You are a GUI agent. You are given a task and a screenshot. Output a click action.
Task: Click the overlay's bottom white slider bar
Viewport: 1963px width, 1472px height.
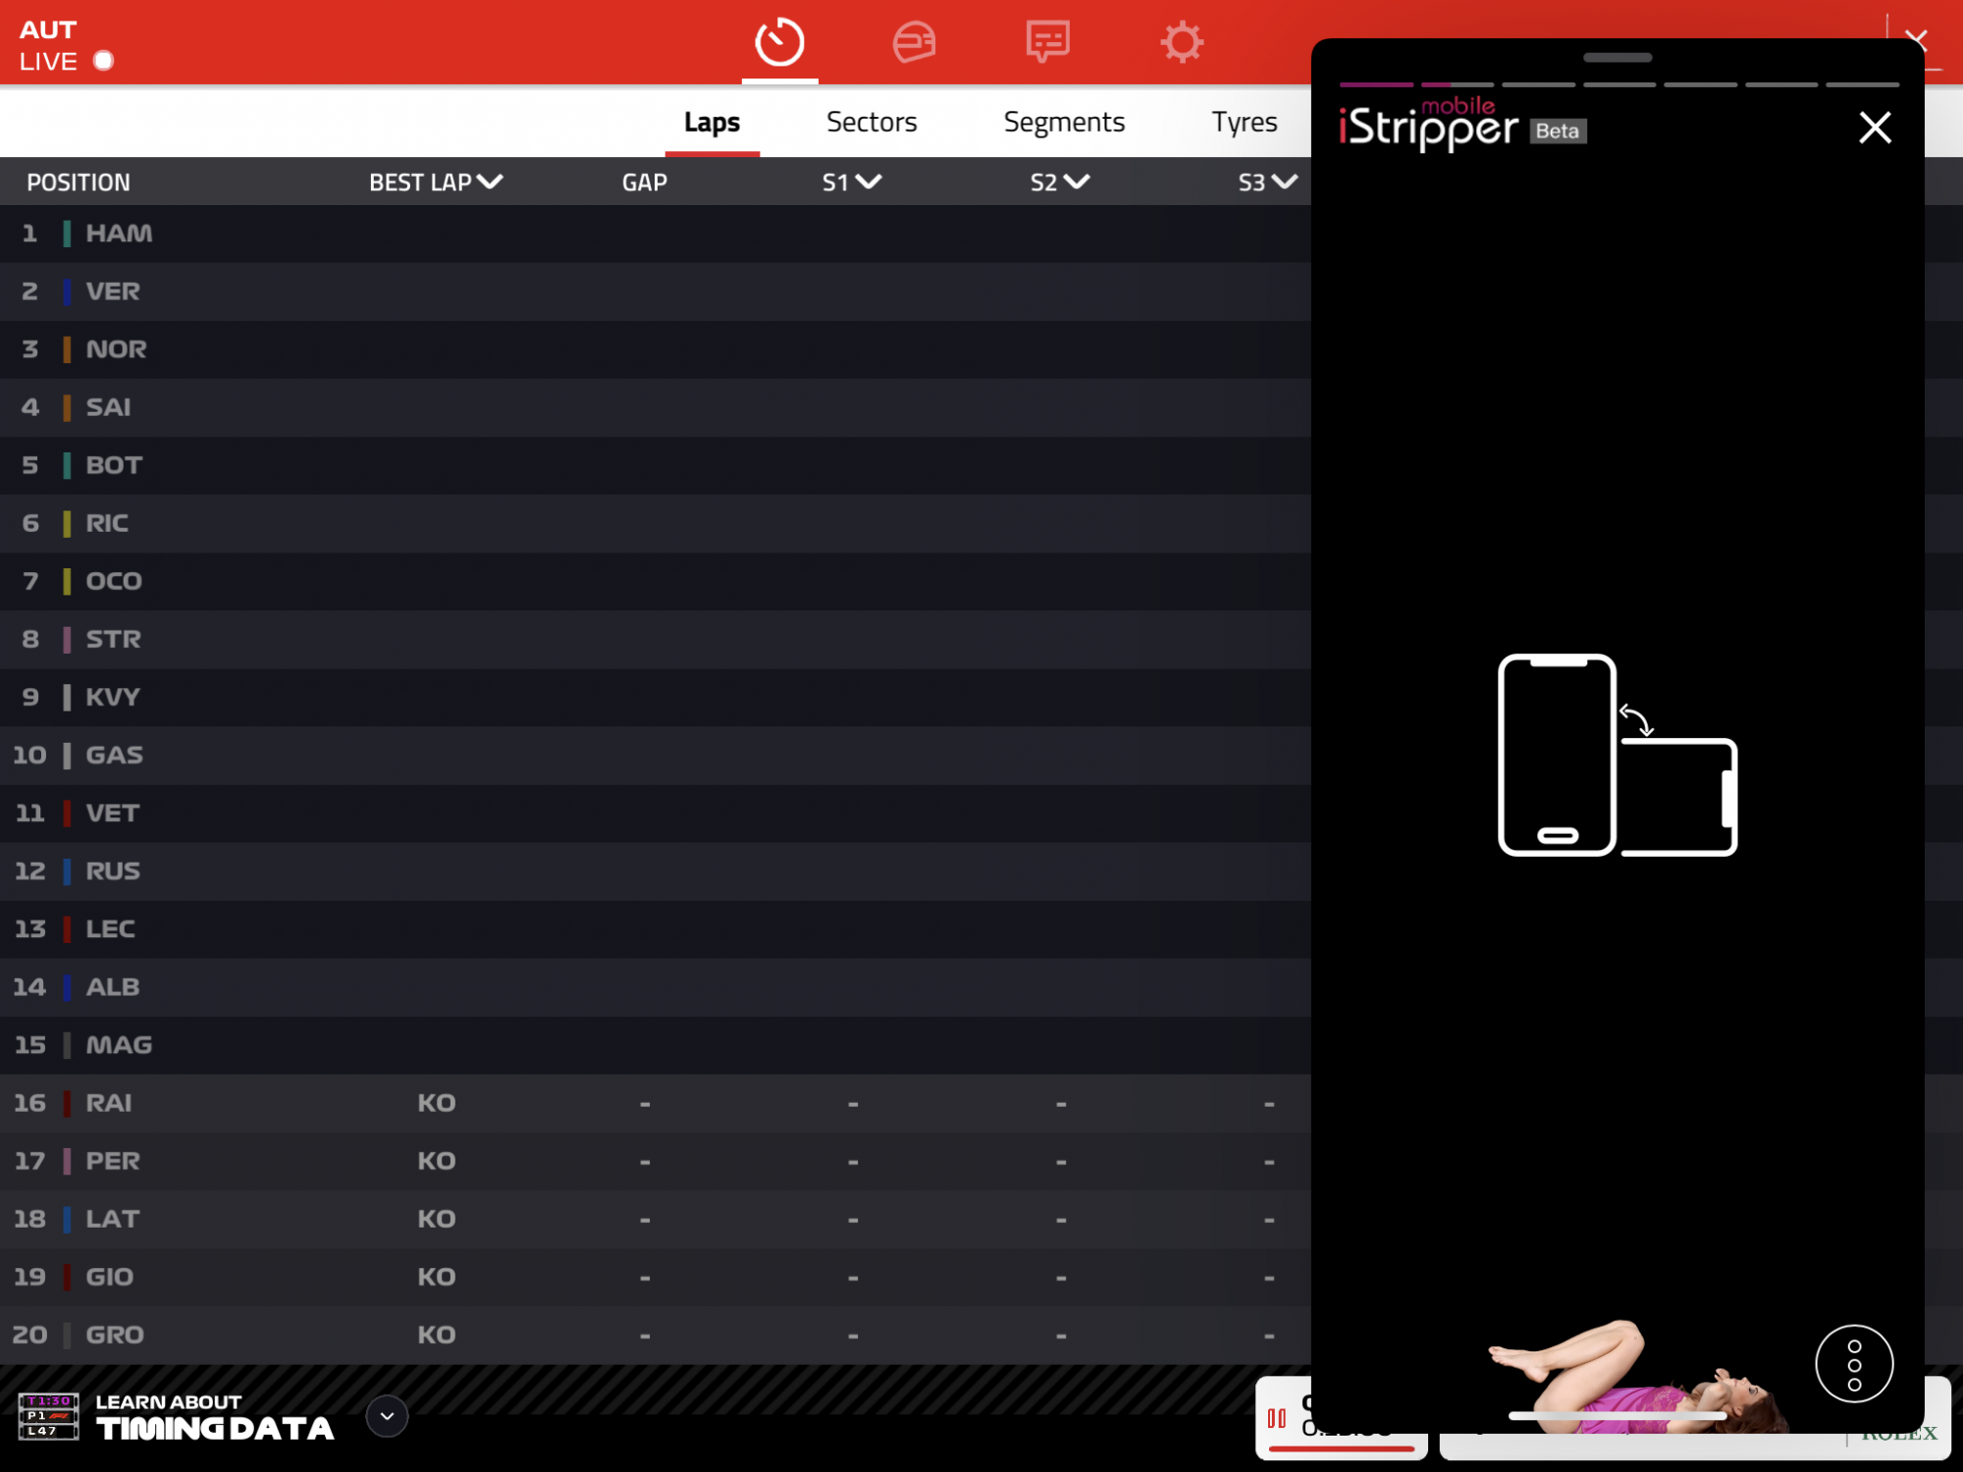(x=1617, y=1416)
